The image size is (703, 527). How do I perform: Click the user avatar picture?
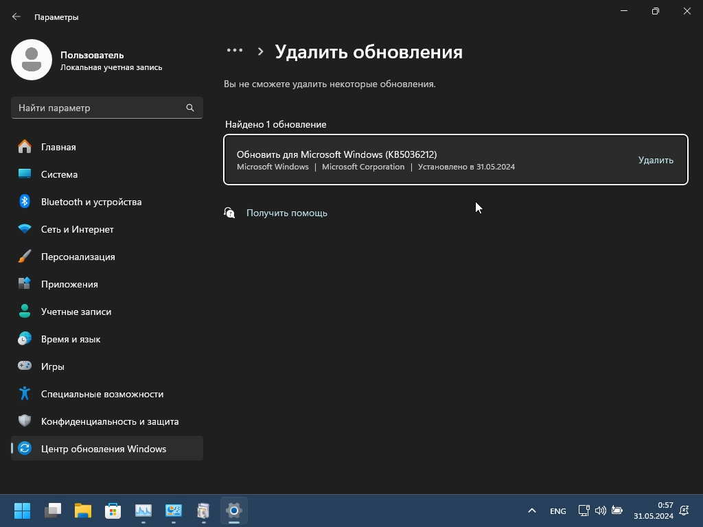click(x=32, y=60)
